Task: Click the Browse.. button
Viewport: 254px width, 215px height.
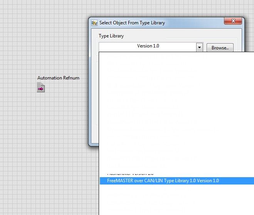Action: [x=220, y=48]
